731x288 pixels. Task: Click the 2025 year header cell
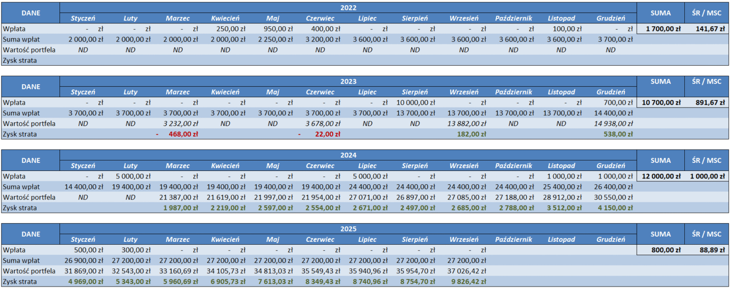pyautogui.click(x=348, y=229)
